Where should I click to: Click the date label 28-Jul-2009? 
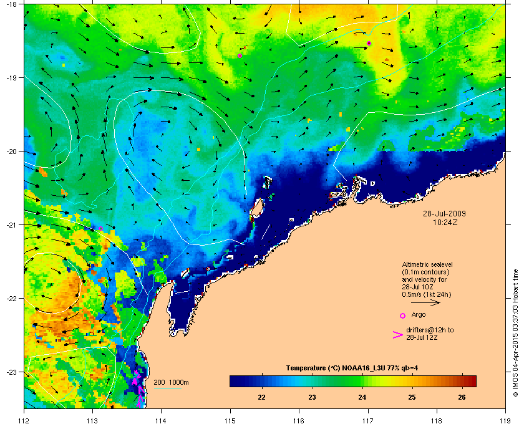click(444, 213)
